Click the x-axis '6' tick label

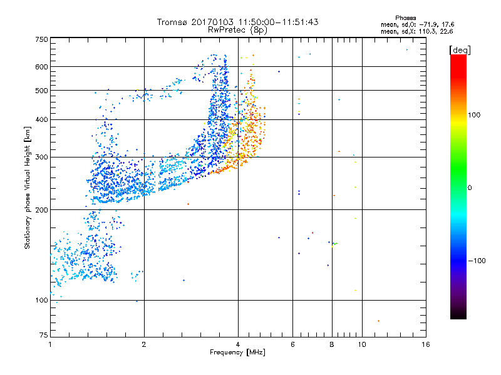coord(292,344)
